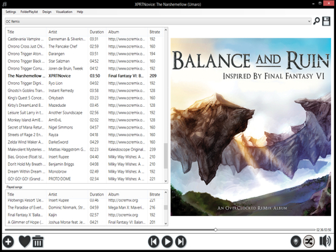The image size is (336, 252).
Task: Save playlist with floppy disk icon
Action: [x=326, y=21]
